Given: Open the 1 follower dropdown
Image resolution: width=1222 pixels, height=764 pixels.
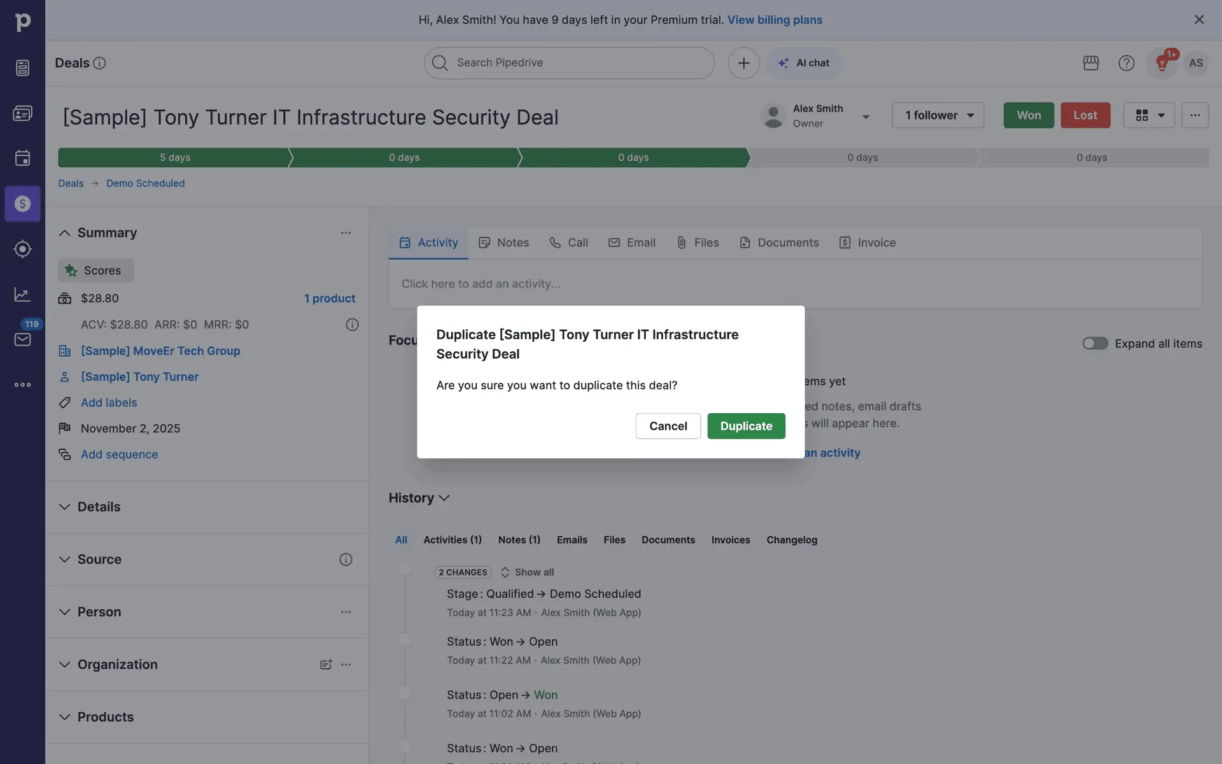Looking at the screenshot, I should [x=938, y=115].
